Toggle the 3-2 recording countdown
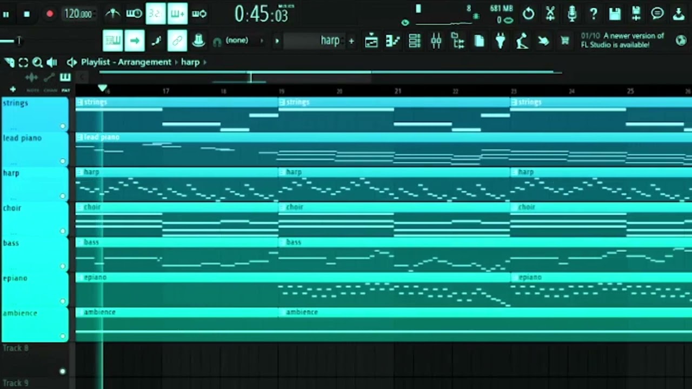Viewport: 692px width, 389px height. tap(156, 14)
